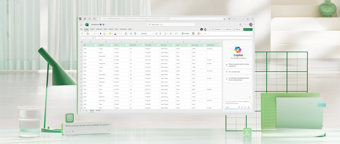Click the send arrow in Copilot
The image size is (340, 144).
coord(249,107)
